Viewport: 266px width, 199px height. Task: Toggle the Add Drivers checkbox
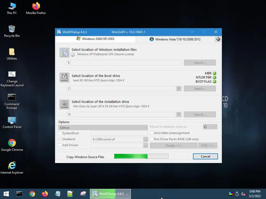tap(60, 145)
